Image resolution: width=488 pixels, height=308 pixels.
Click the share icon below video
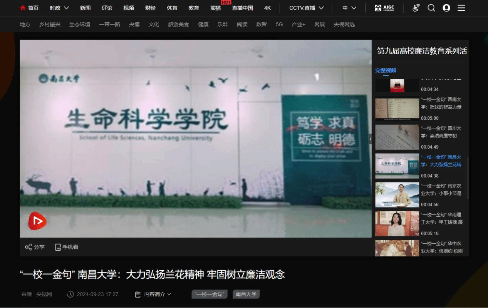(29, 247)
